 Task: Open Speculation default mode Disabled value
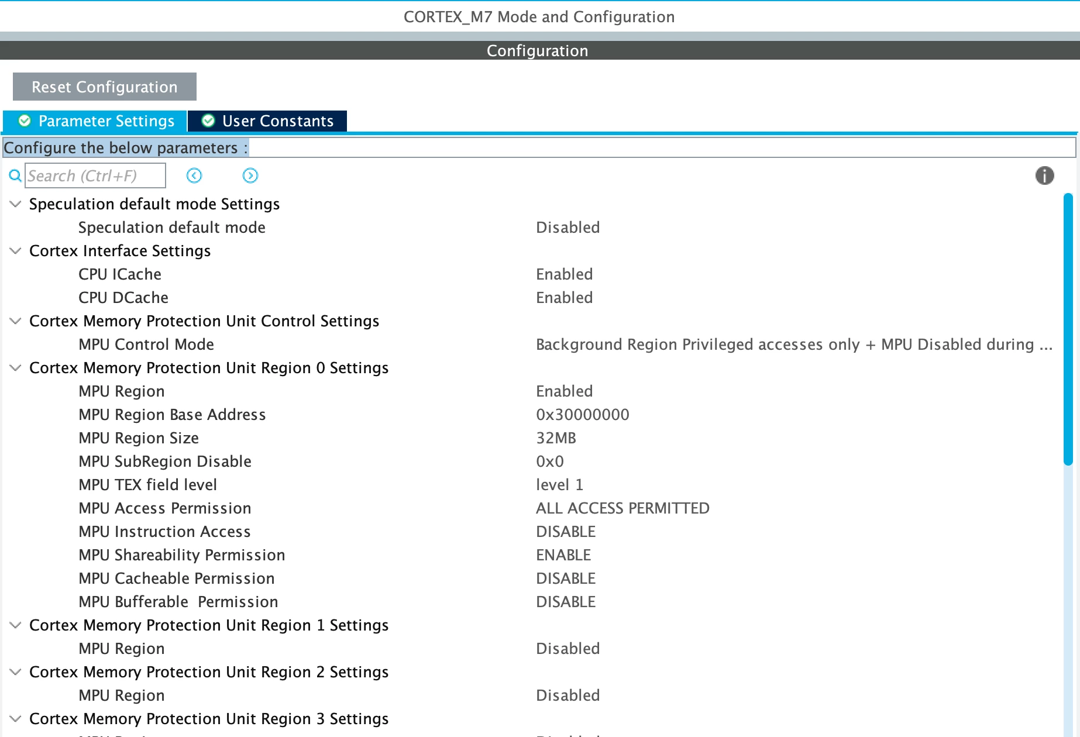(568, 228)
